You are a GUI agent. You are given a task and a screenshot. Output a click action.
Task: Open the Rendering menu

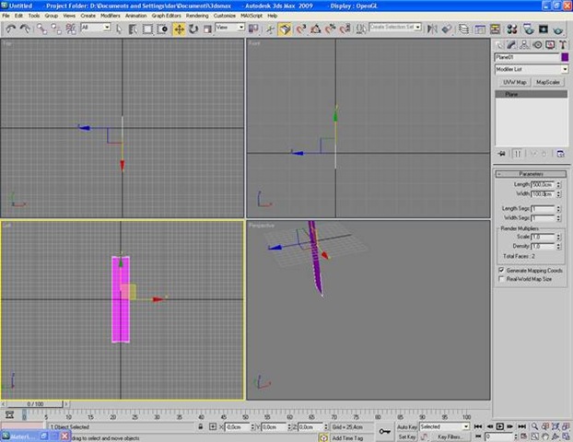pos(197,16)
